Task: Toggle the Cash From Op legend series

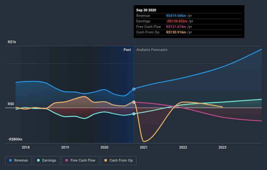Action: (118, 161)
